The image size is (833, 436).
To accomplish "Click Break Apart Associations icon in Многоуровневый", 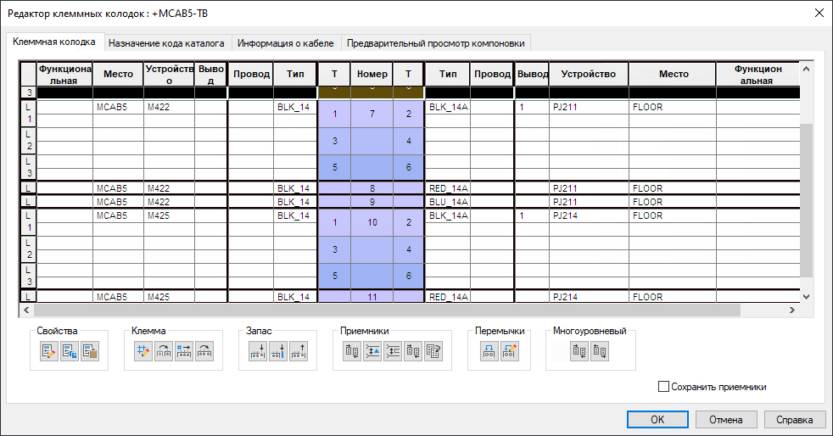I will 599,351.
